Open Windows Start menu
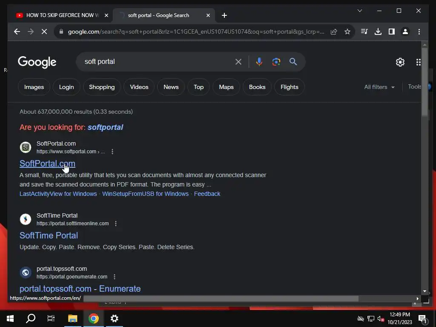Screen dimensions: 436x327 [10, 318]
